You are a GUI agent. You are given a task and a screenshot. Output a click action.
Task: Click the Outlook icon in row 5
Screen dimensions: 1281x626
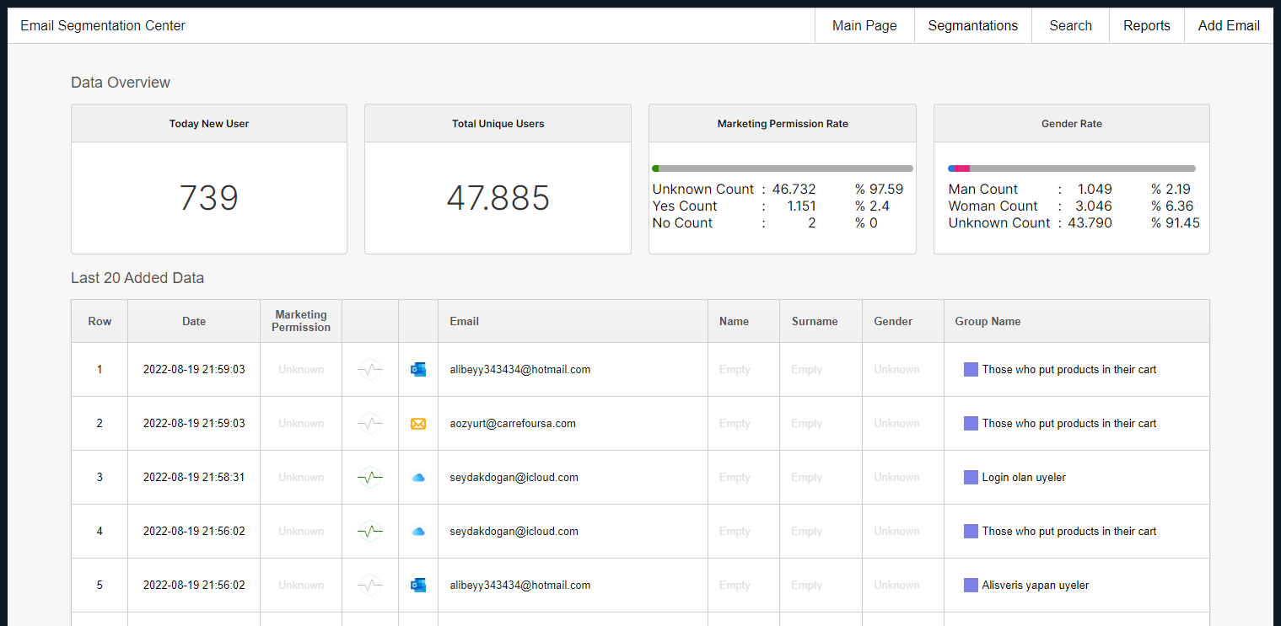[417, 585]
